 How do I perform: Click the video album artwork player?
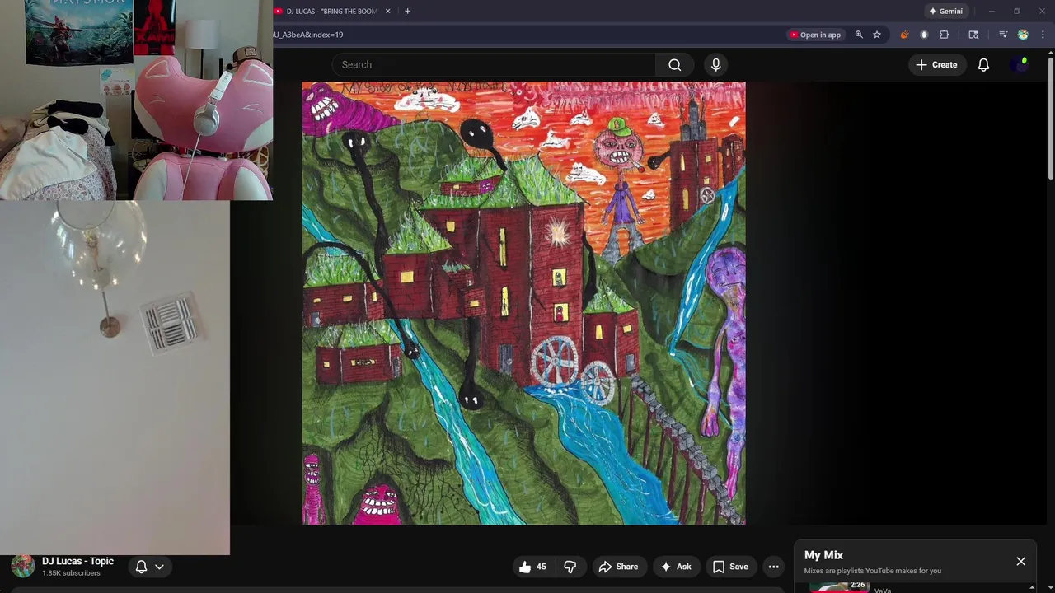point(523,303)
